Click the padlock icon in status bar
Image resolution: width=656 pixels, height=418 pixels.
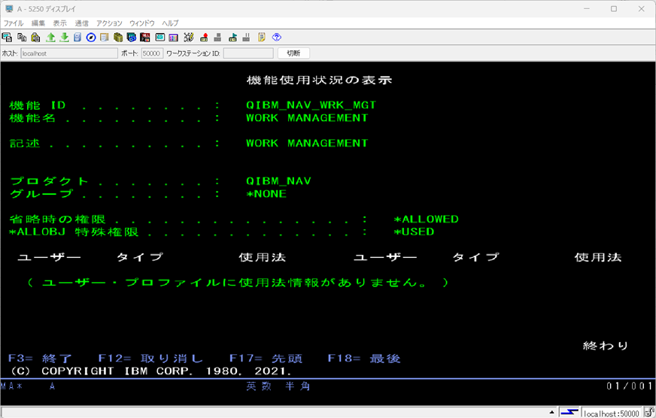pyautogui.click(x=648, y=413)
